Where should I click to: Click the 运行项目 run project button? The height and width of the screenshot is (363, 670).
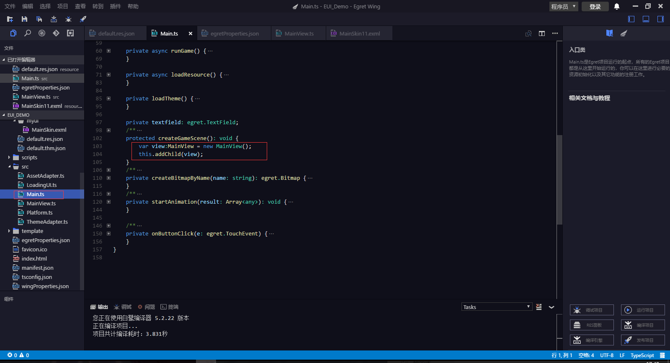click(x=643, y=310)
